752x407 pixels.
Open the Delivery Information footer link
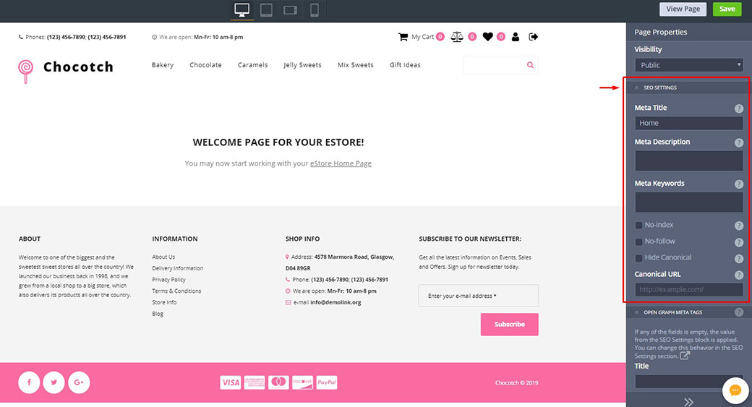(177, 268)
